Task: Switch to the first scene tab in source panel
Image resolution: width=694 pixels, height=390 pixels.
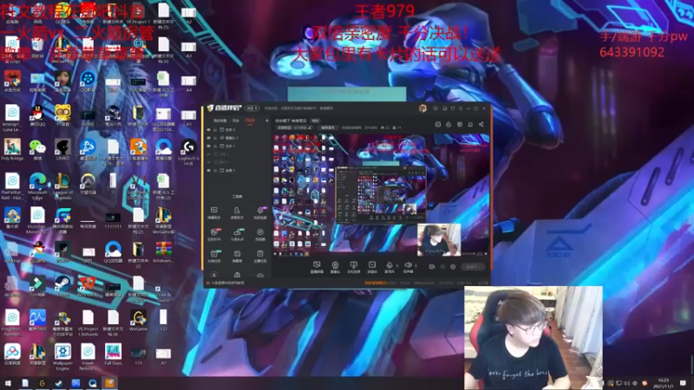Action: (x=219, y=120)
